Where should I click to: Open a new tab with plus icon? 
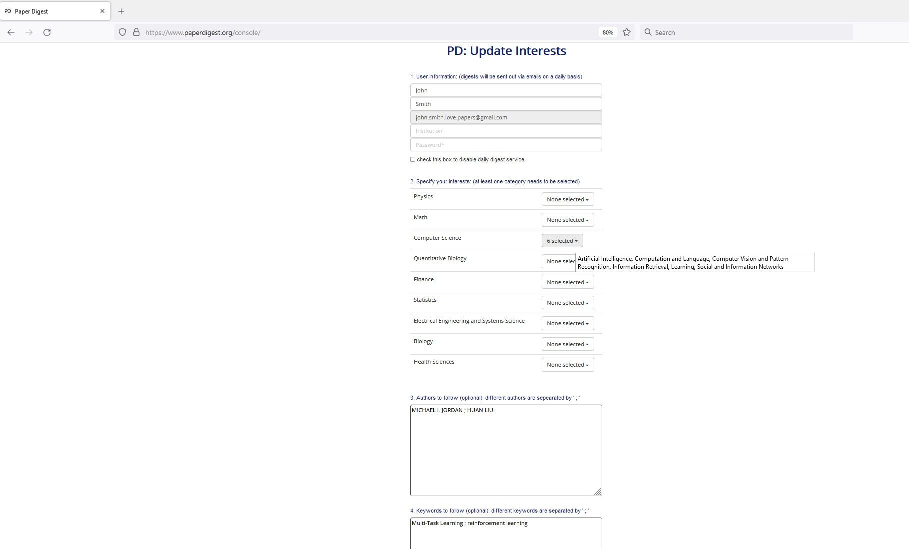point(121,11)
